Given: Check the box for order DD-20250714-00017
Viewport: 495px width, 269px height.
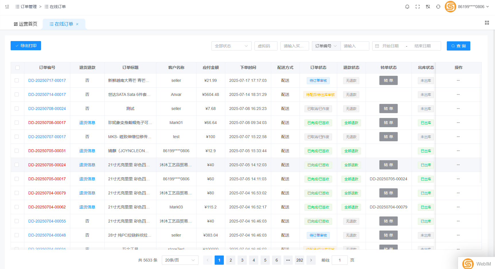Looking at the screenshot, I should 17,94.
